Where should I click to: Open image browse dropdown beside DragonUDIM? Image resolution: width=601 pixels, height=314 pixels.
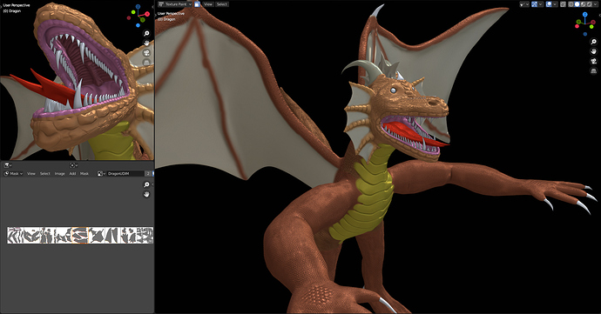[x=102, y=173]
